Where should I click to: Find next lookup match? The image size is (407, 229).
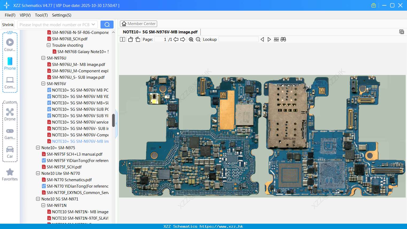pyautogui.click(x=269, y=40)
